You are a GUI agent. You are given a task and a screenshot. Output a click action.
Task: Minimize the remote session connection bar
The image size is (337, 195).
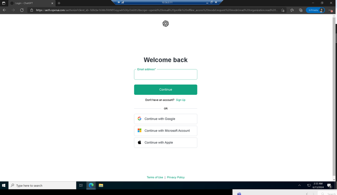click(x=207, y=2)
